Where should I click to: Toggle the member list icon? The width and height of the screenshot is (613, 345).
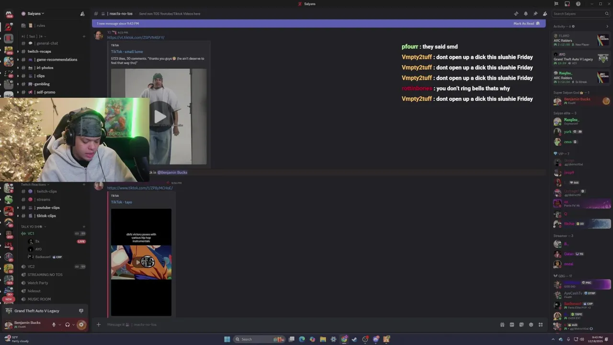click(545, 13)
